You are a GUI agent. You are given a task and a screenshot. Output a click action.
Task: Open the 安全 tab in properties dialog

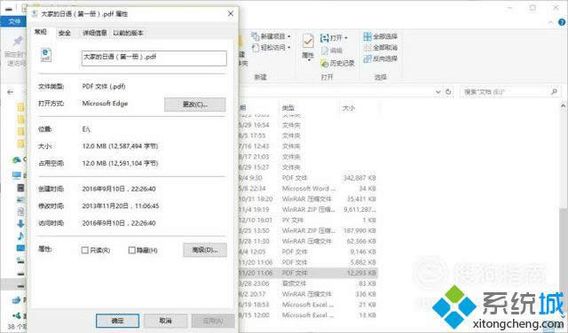[x=65, y=33]
